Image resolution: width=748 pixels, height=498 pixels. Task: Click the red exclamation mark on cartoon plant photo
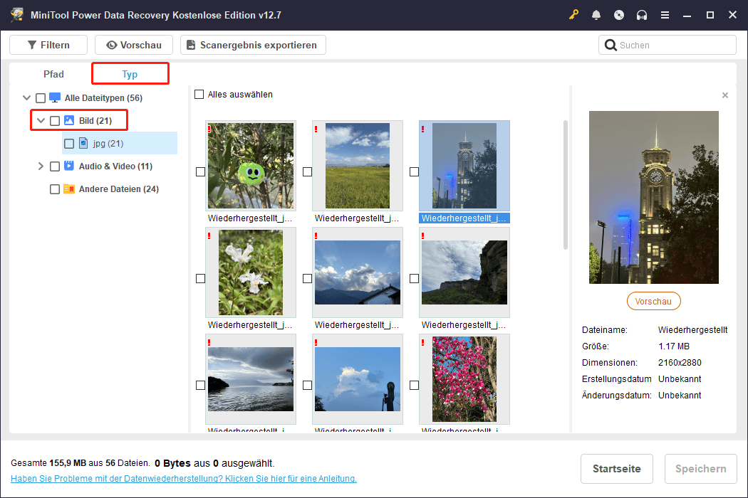click(x=209, y=129)
